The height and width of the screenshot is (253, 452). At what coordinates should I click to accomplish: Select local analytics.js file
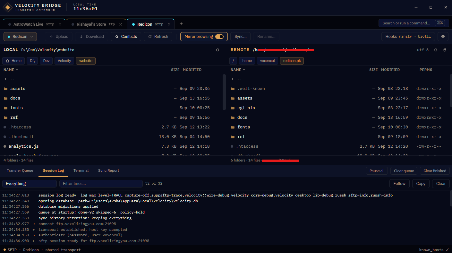click(112, 146)
